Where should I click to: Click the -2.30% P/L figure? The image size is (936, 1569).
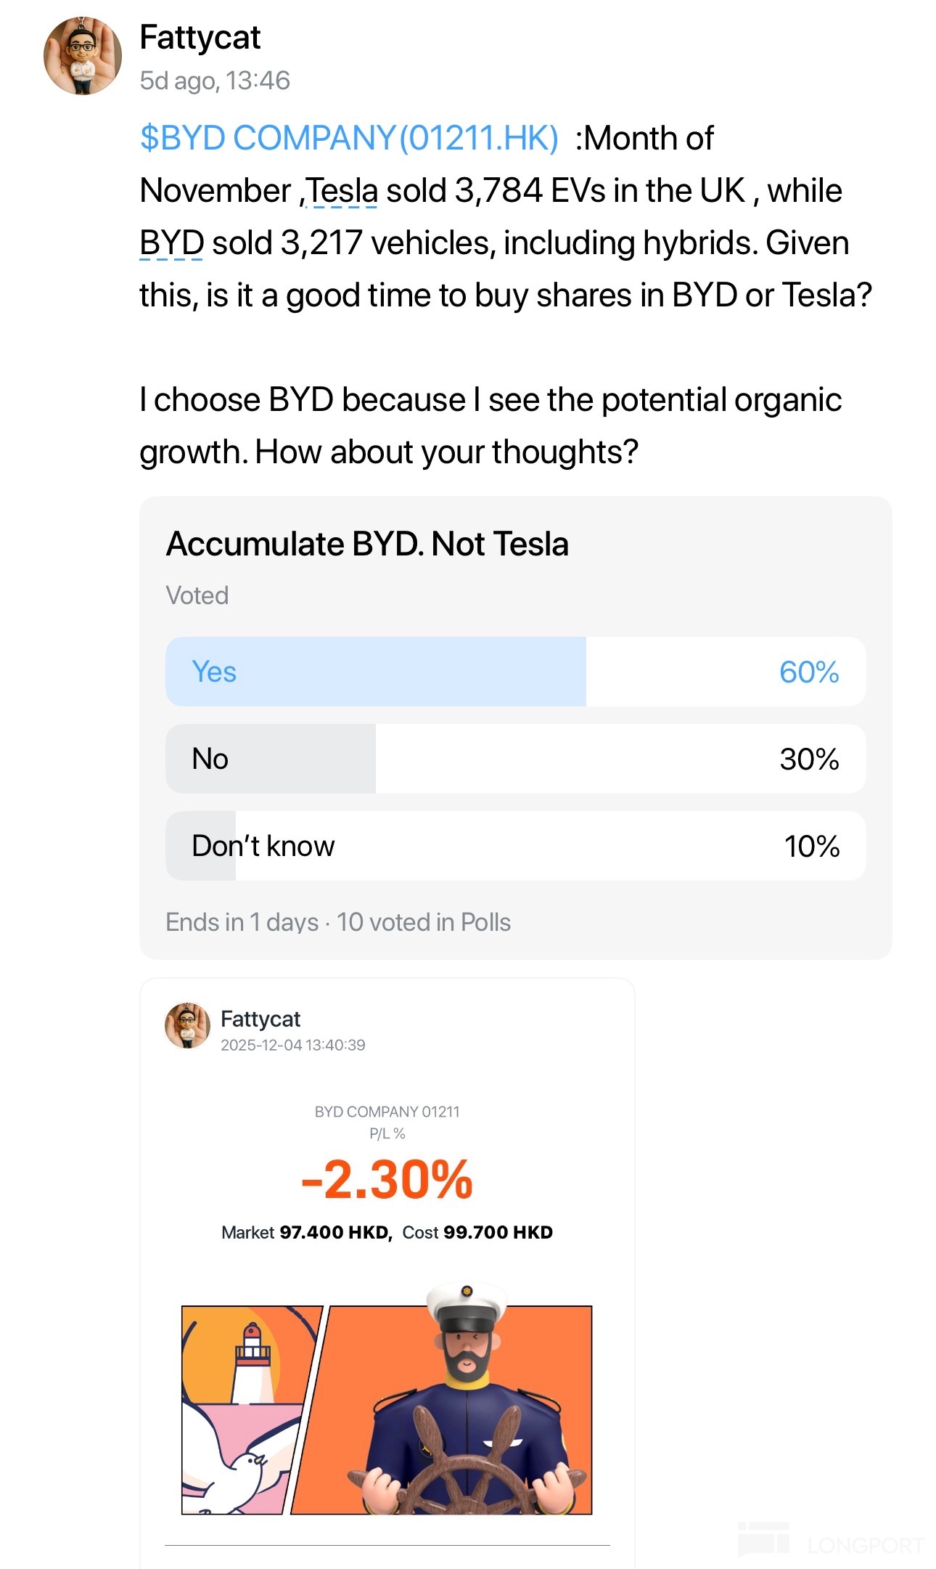coord(387,1180)
